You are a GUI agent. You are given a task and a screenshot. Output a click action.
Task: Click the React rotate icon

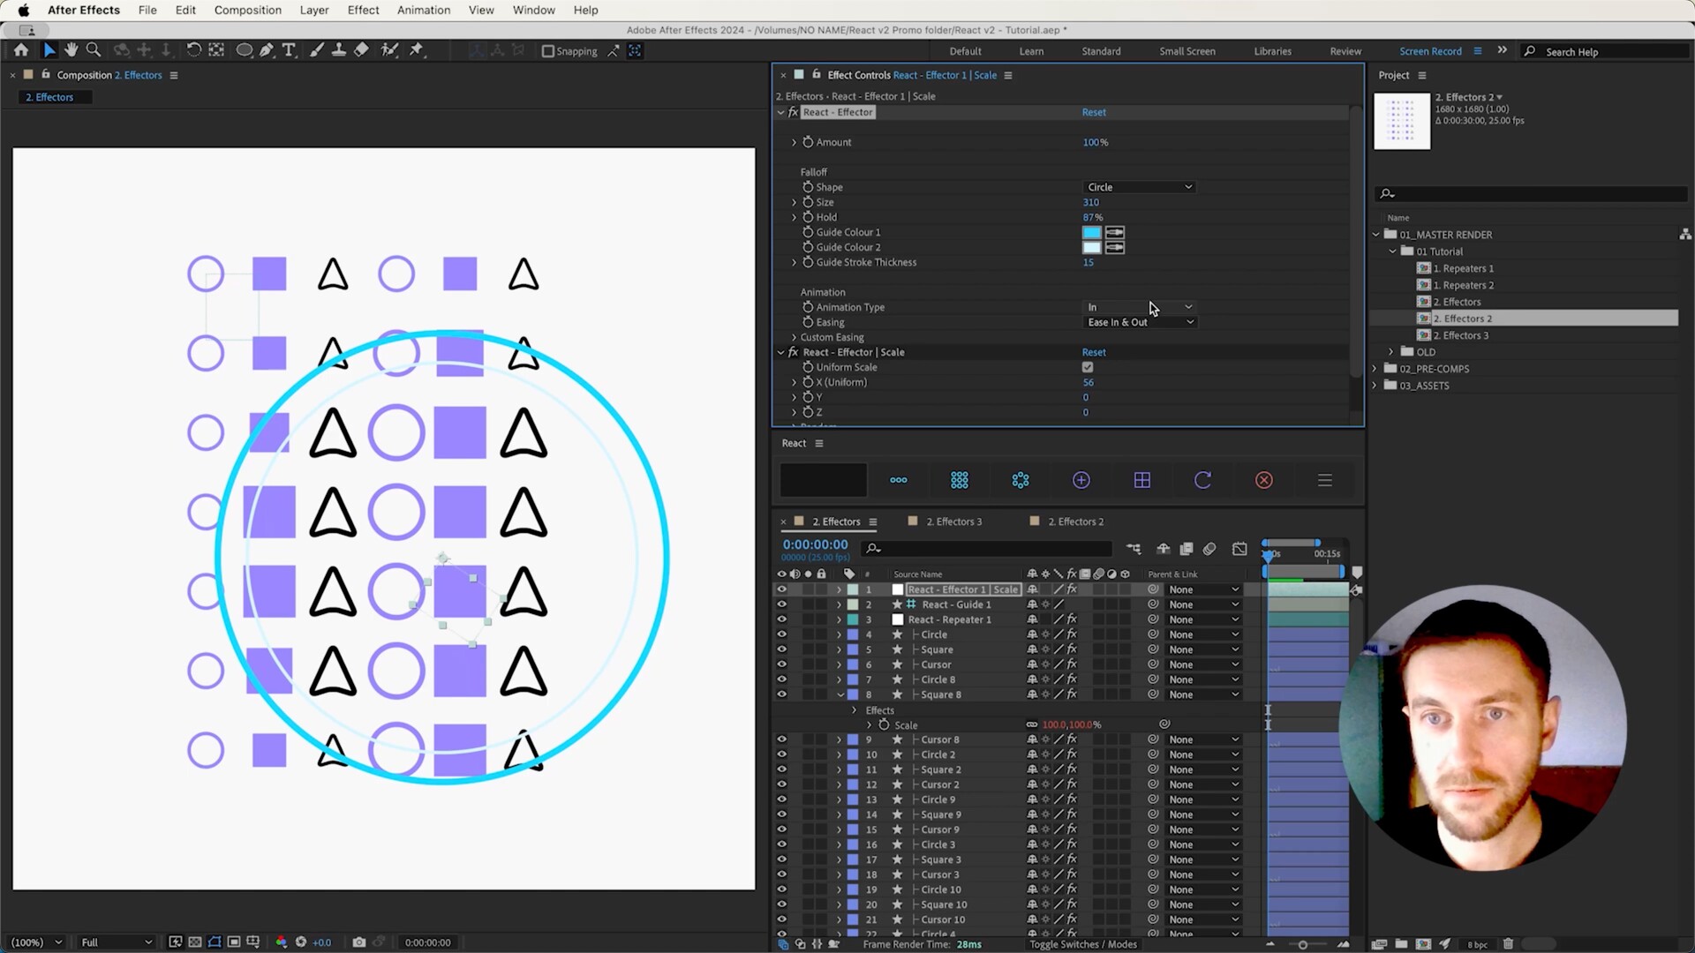click(1202, 480)
